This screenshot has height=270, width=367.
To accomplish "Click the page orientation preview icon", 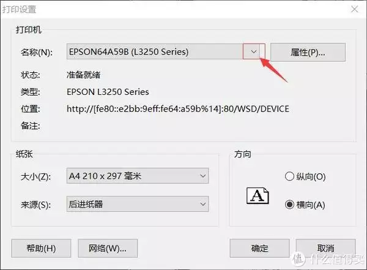I will pyautogui.click(x=258, y=195).
